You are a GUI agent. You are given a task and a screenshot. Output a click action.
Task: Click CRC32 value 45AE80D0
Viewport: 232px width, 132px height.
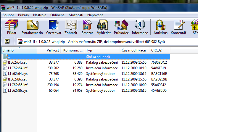(x=159, y=91)
